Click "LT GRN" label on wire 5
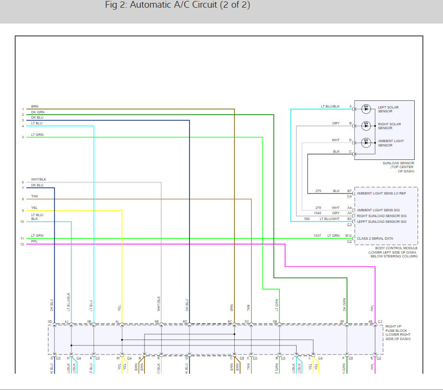Screen dimensions: 443x390 point(37,134)
